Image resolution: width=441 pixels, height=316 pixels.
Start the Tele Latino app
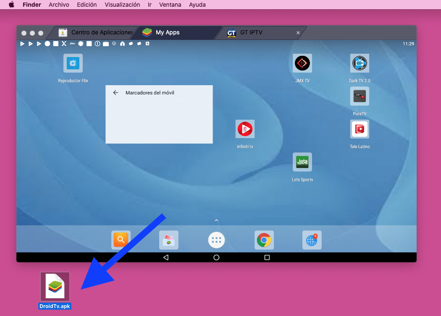click(360, 129)
